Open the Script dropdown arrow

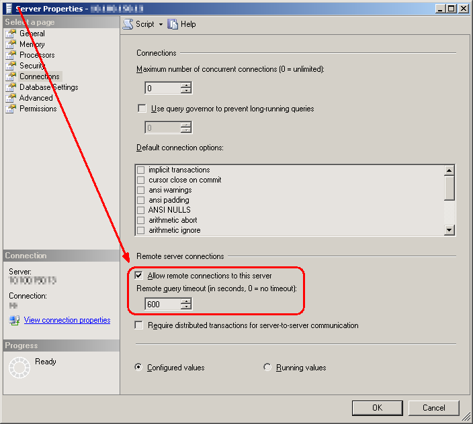(161, 24)
